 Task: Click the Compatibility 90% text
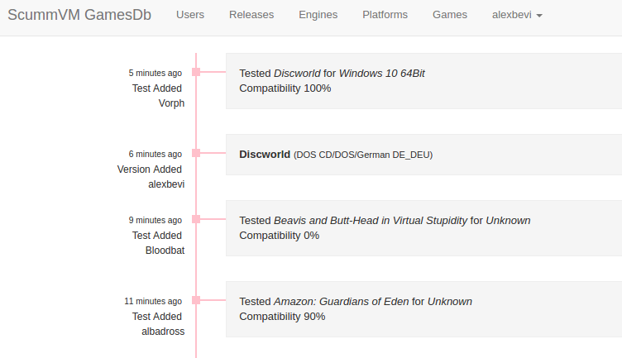click(282, 317)
